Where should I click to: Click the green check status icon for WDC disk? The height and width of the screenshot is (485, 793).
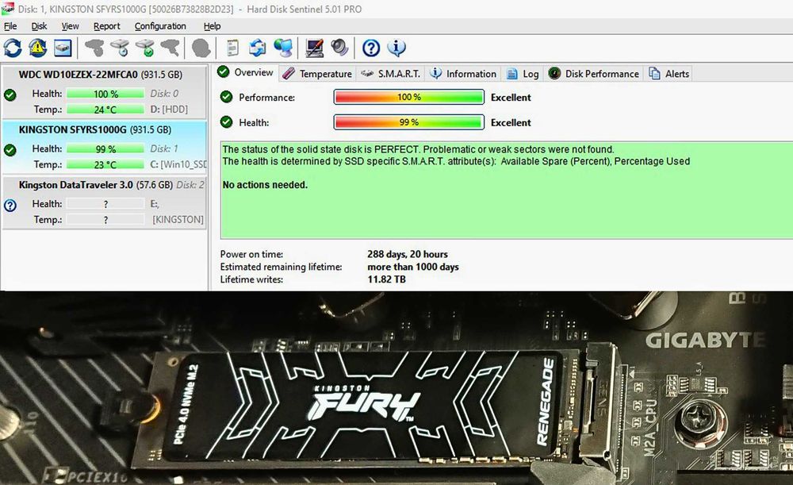pyautogui.click(x=10, y=94)
